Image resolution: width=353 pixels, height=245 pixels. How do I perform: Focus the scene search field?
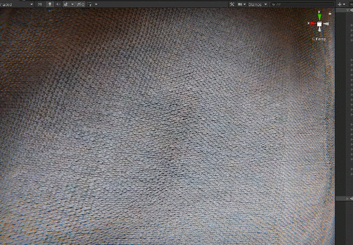[302, 4]
